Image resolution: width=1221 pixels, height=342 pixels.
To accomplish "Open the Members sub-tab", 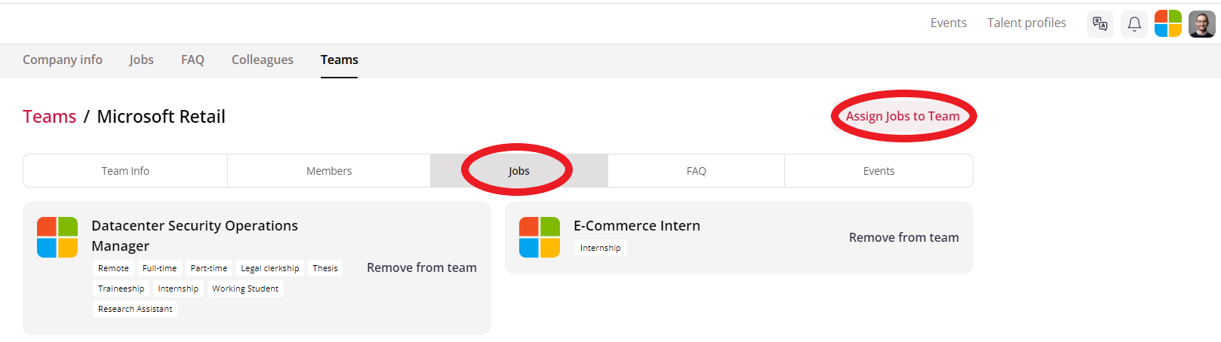I will coord(329,171).
